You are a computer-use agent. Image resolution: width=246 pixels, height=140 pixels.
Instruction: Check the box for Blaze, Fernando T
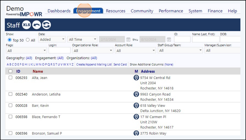10,117
